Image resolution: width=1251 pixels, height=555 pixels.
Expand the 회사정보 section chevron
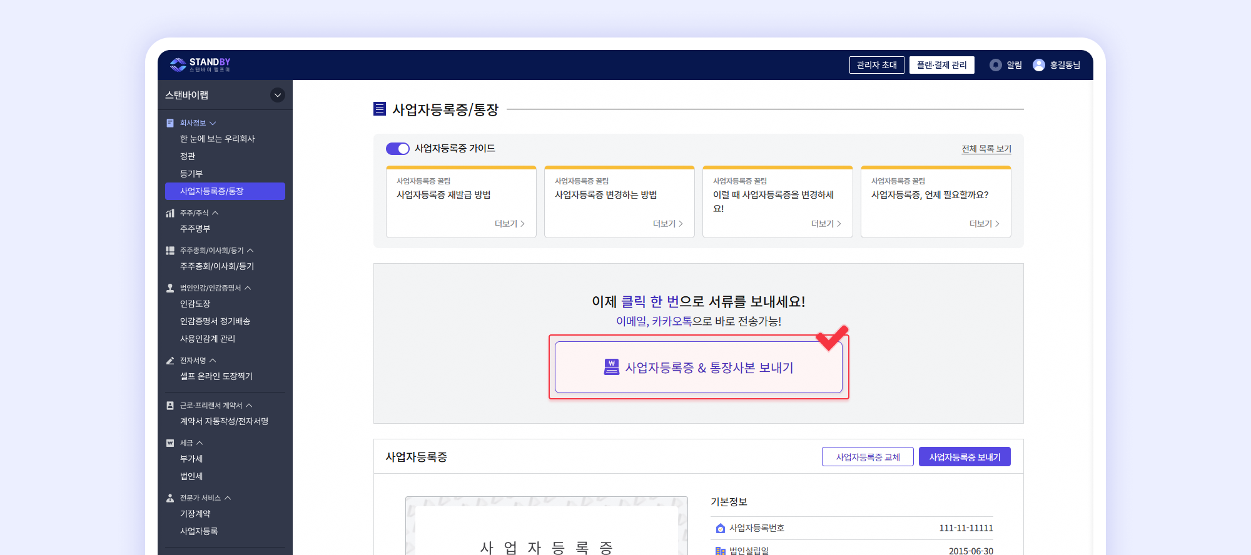pos(213,123)
